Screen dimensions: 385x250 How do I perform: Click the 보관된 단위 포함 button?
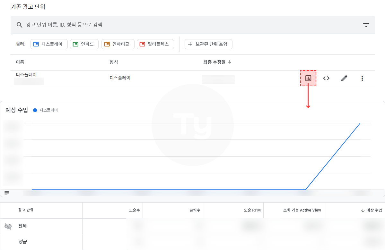[208, 44]
